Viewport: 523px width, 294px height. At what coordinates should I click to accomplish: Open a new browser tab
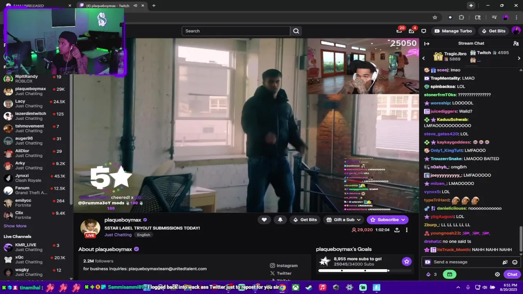(x=154, y=6)
